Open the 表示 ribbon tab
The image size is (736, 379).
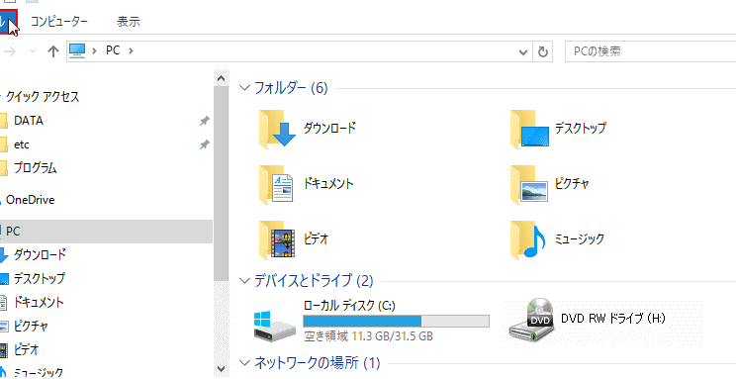129,22
